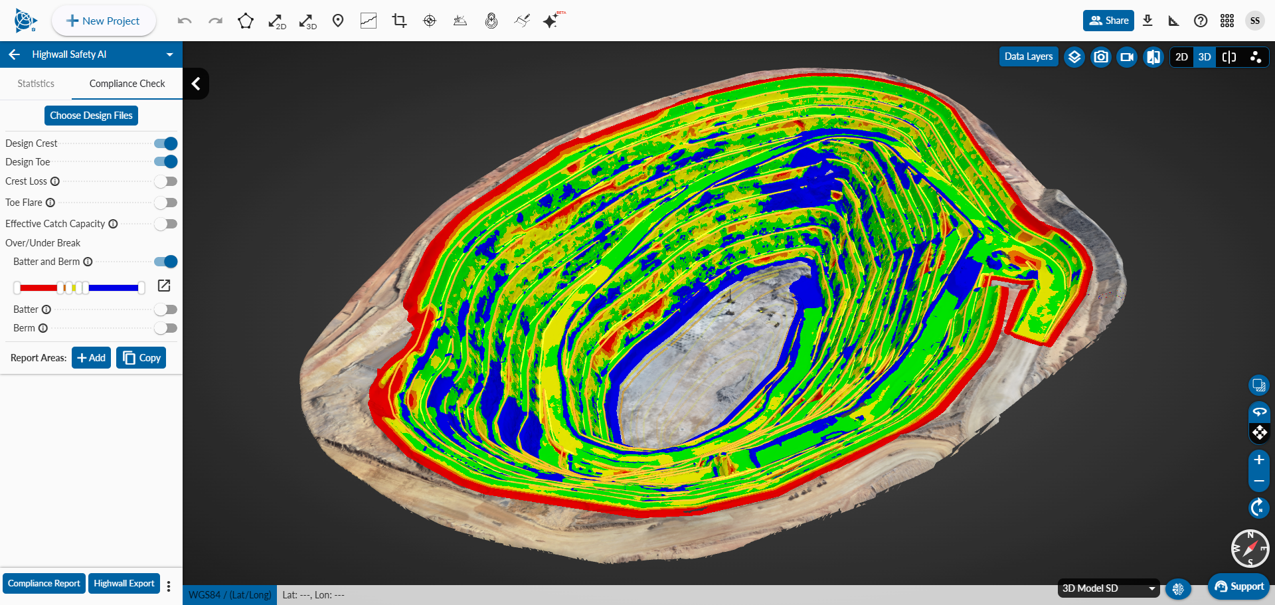The width and height of the screenshot is (1275, 605).
Task: Open the elevation profile chart tool
Action: pyautogui.click(x=369, y=21)
